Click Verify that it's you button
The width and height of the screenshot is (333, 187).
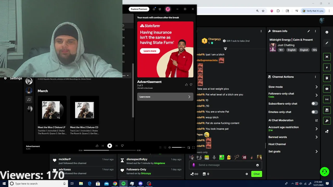[313, 11]
